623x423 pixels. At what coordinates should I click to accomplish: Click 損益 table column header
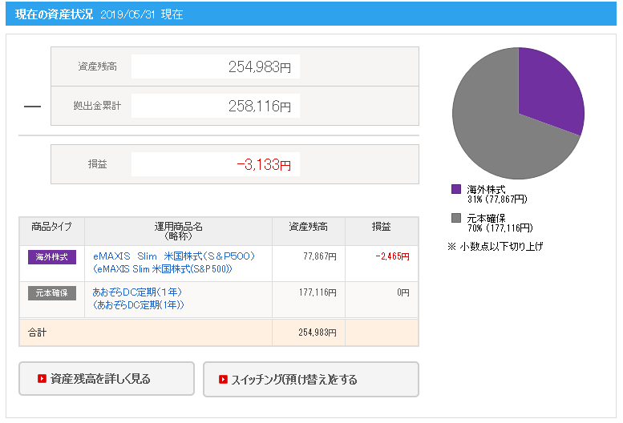382,227
